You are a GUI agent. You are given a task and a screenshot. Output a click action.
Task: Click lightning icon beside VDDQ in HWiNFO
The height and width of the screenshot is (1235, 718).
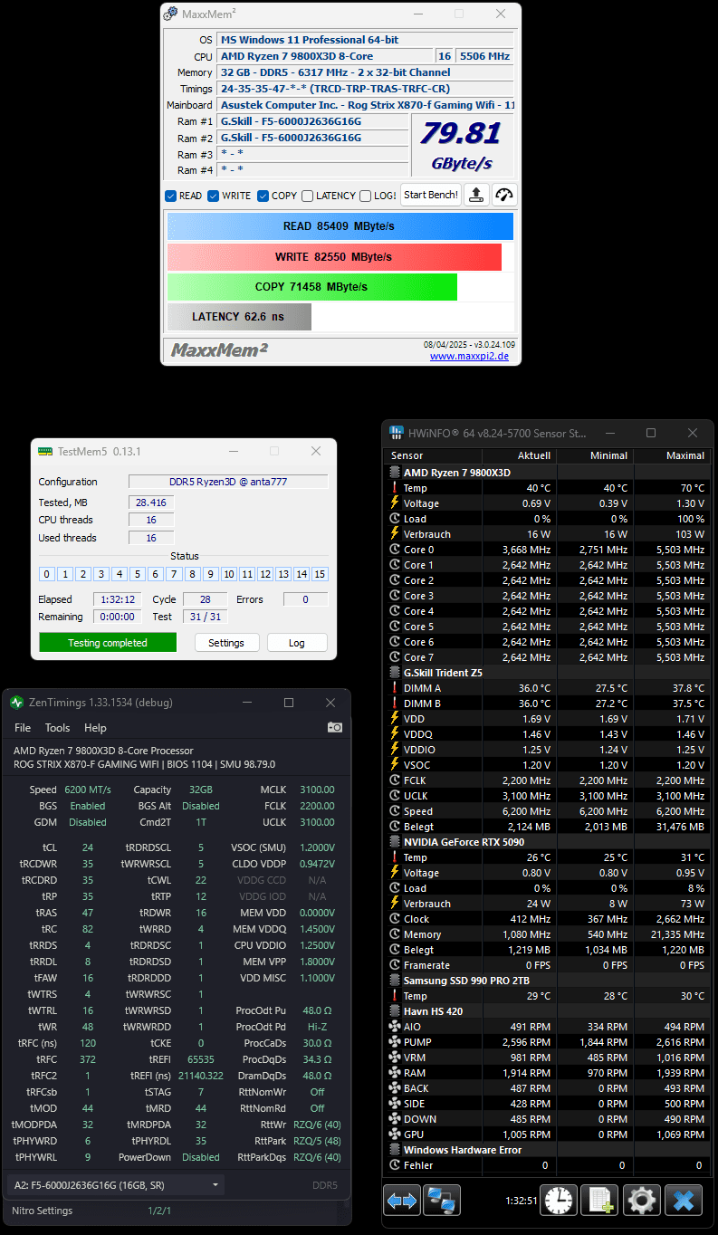[395, 734]
